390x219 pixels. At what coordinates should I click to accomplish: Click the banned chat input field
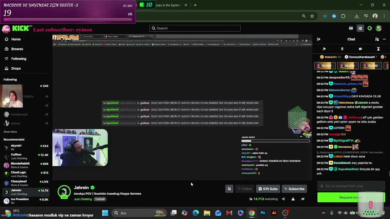pos(351,186)
